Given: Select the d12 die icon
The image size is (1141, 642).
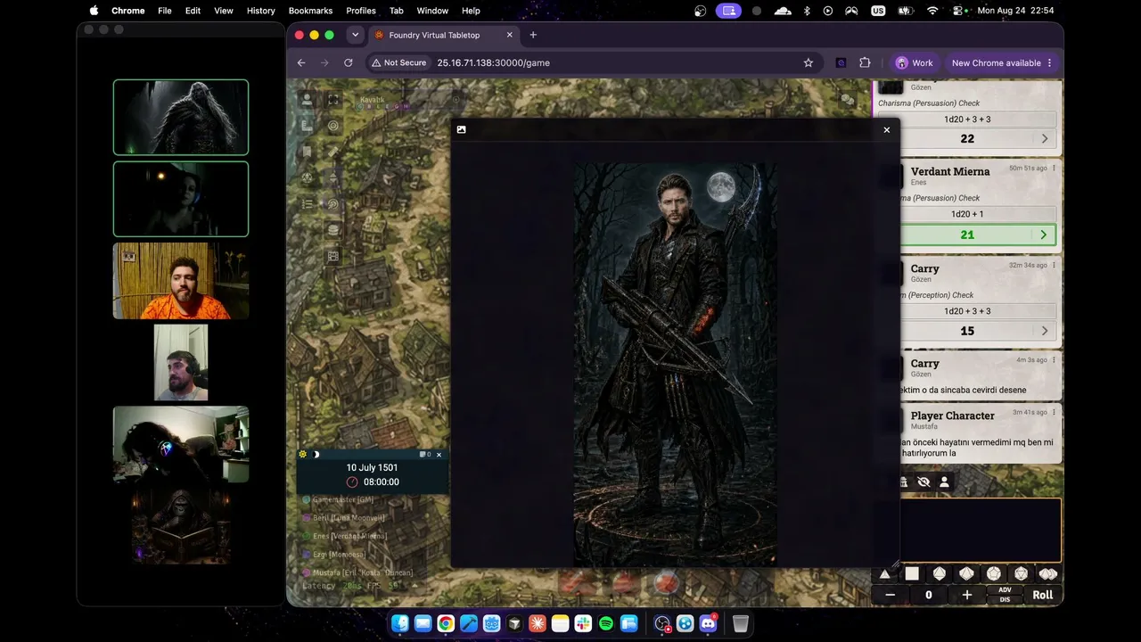Looking at the screenshot, I should (x=994, y=574).
